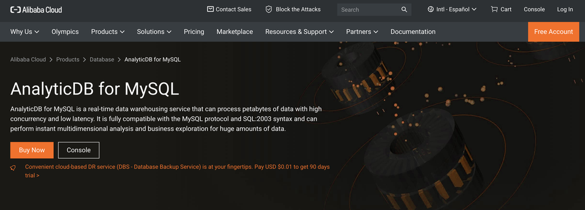Click the Free Account button

553,32
